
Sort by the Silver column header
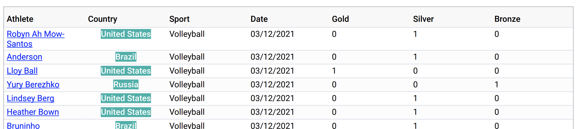pyautogui.click(x=423, y=19)
